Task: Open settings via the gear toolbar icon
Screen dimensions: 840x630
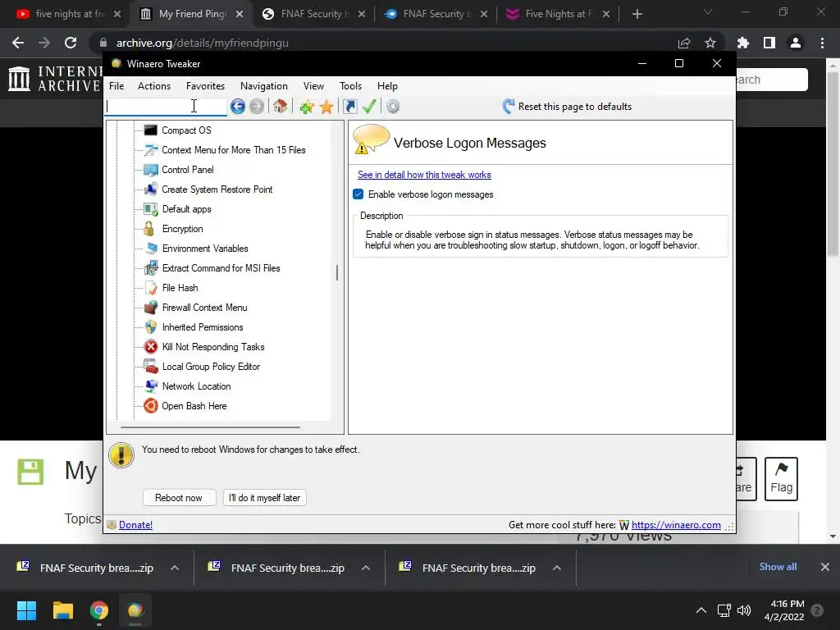Action: (393, 107)
